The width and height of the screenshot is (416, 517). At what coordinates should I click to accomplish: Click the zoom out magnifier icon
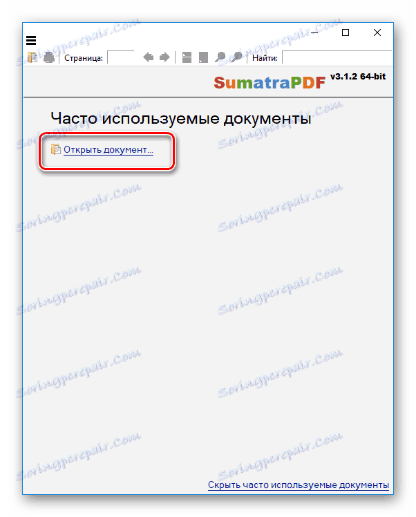tap(220, 57)
